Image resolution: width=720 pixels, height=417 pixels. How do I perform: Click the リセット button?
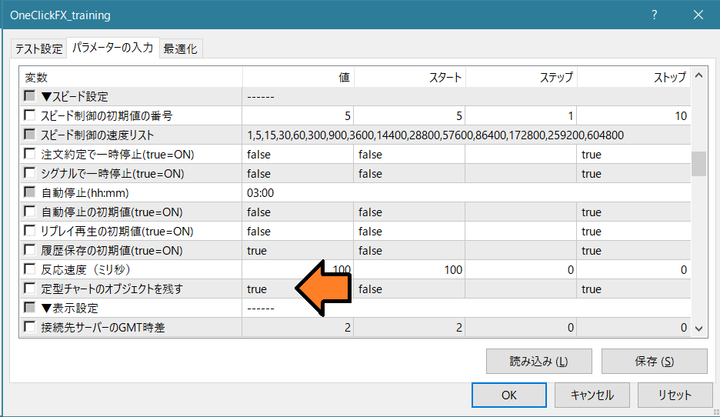coord(674,395)
